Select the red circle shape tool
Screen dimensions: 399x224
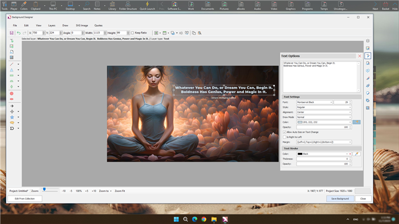(x=12, y=94)
